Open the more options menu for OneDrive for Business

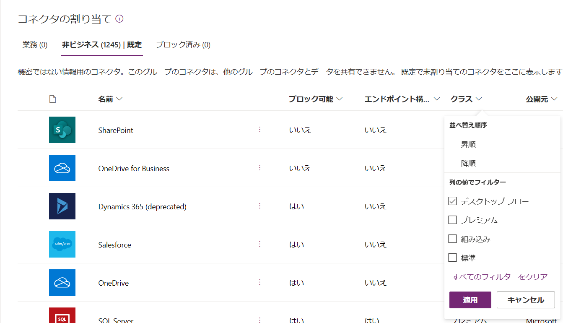[x=259, y=168]
